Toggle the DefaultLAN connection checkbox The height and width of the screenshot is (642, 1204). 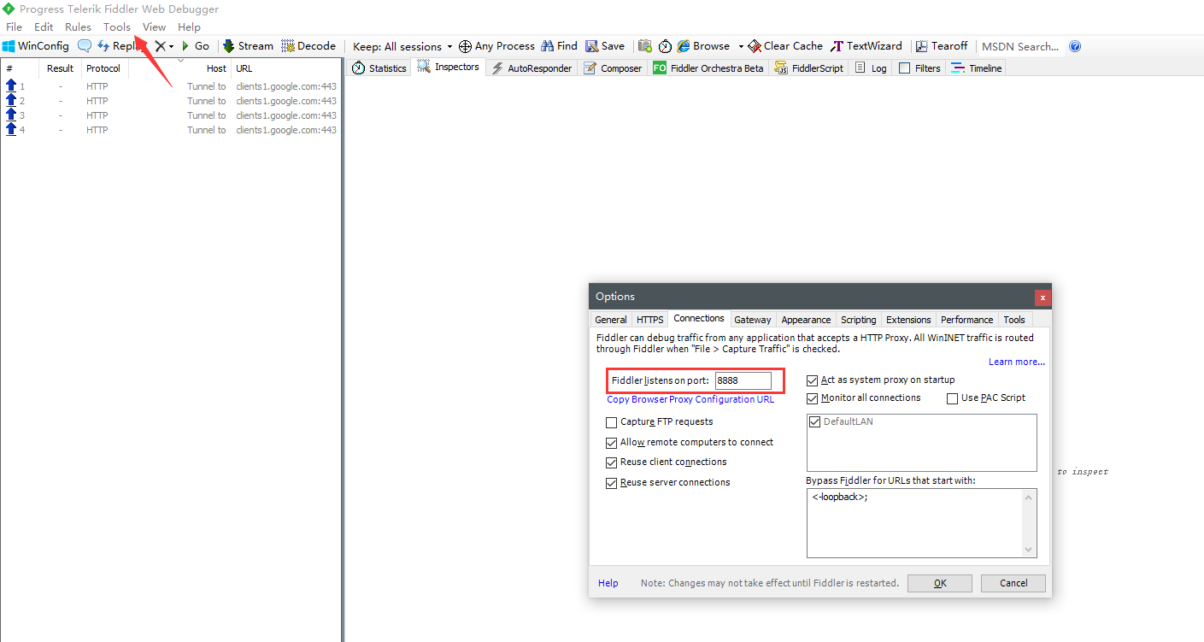click(815, 422)
